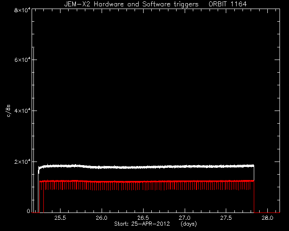Image resolution: width=289 pixels, height=231 pixels.
Task: Click the '(days)' unit label
Action: (x=189, y=224)
